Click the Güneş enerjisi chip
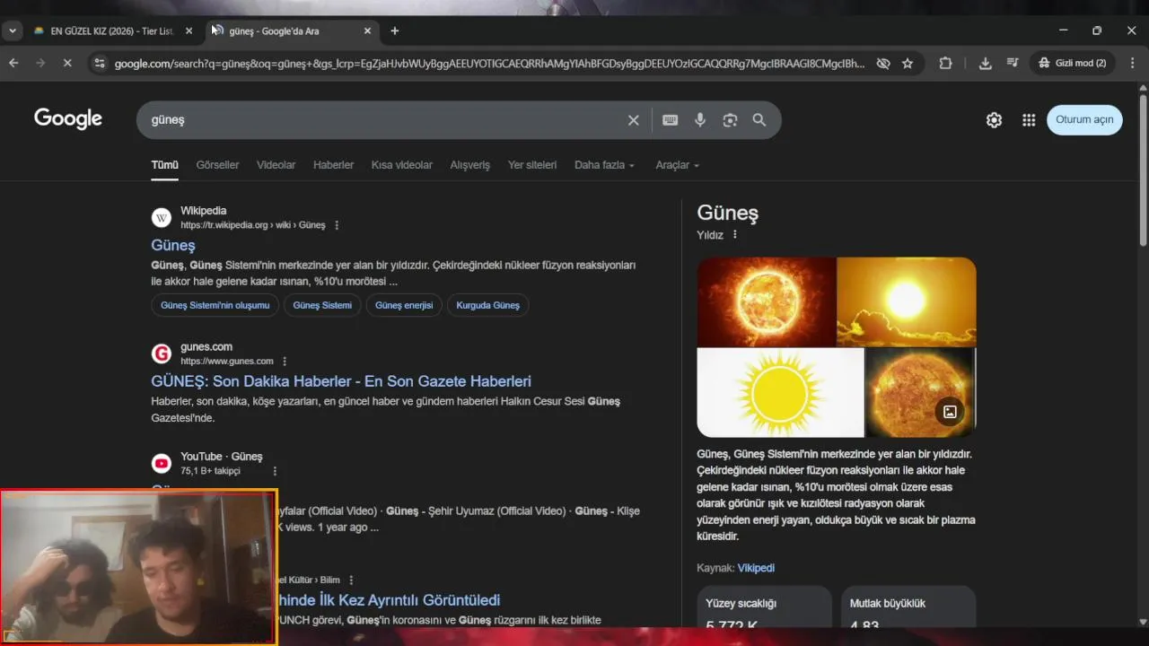 coord(403,305)
